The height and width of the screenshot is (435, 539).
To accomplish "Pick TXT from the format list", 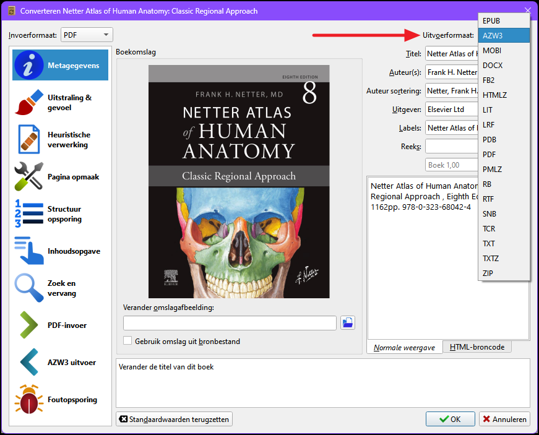I will [504, 244].
